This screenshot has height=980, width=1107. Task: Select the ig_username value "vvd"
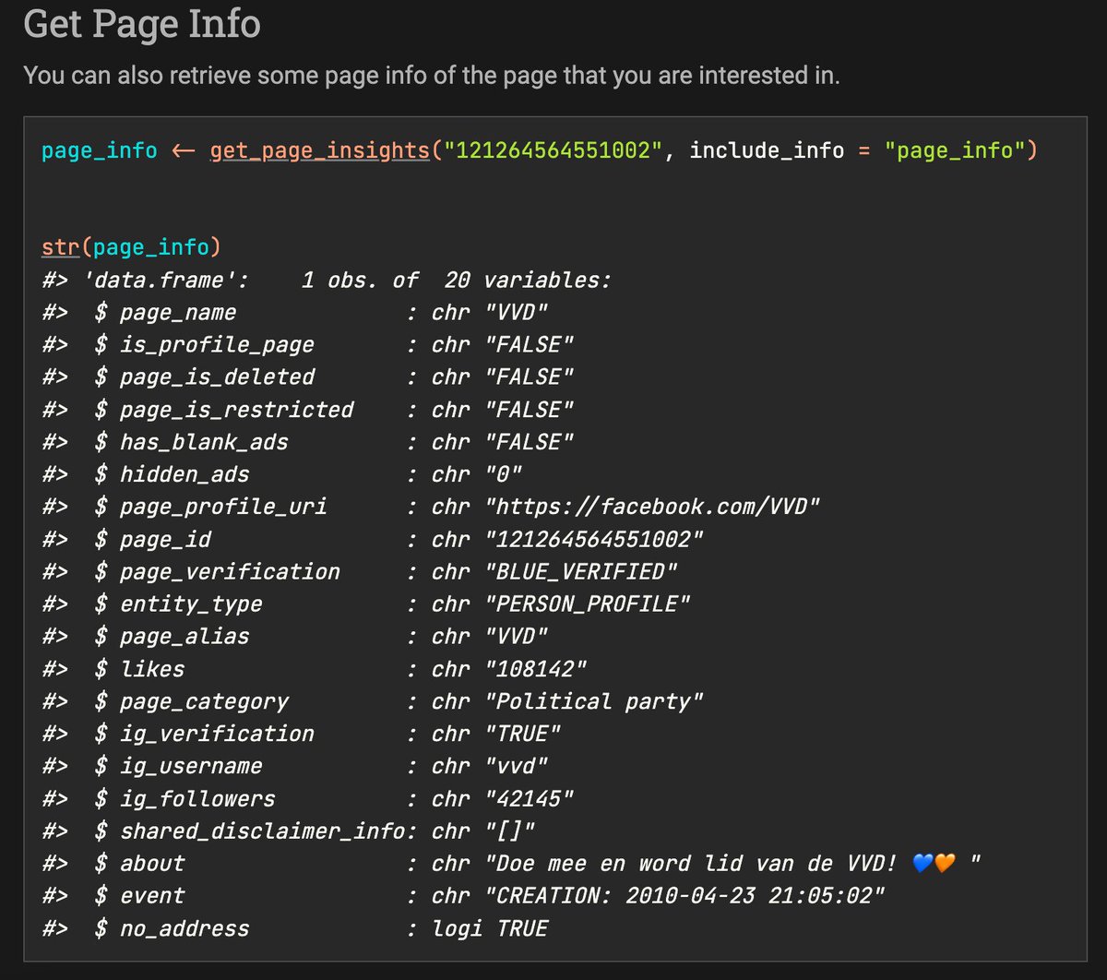[517, 766]
